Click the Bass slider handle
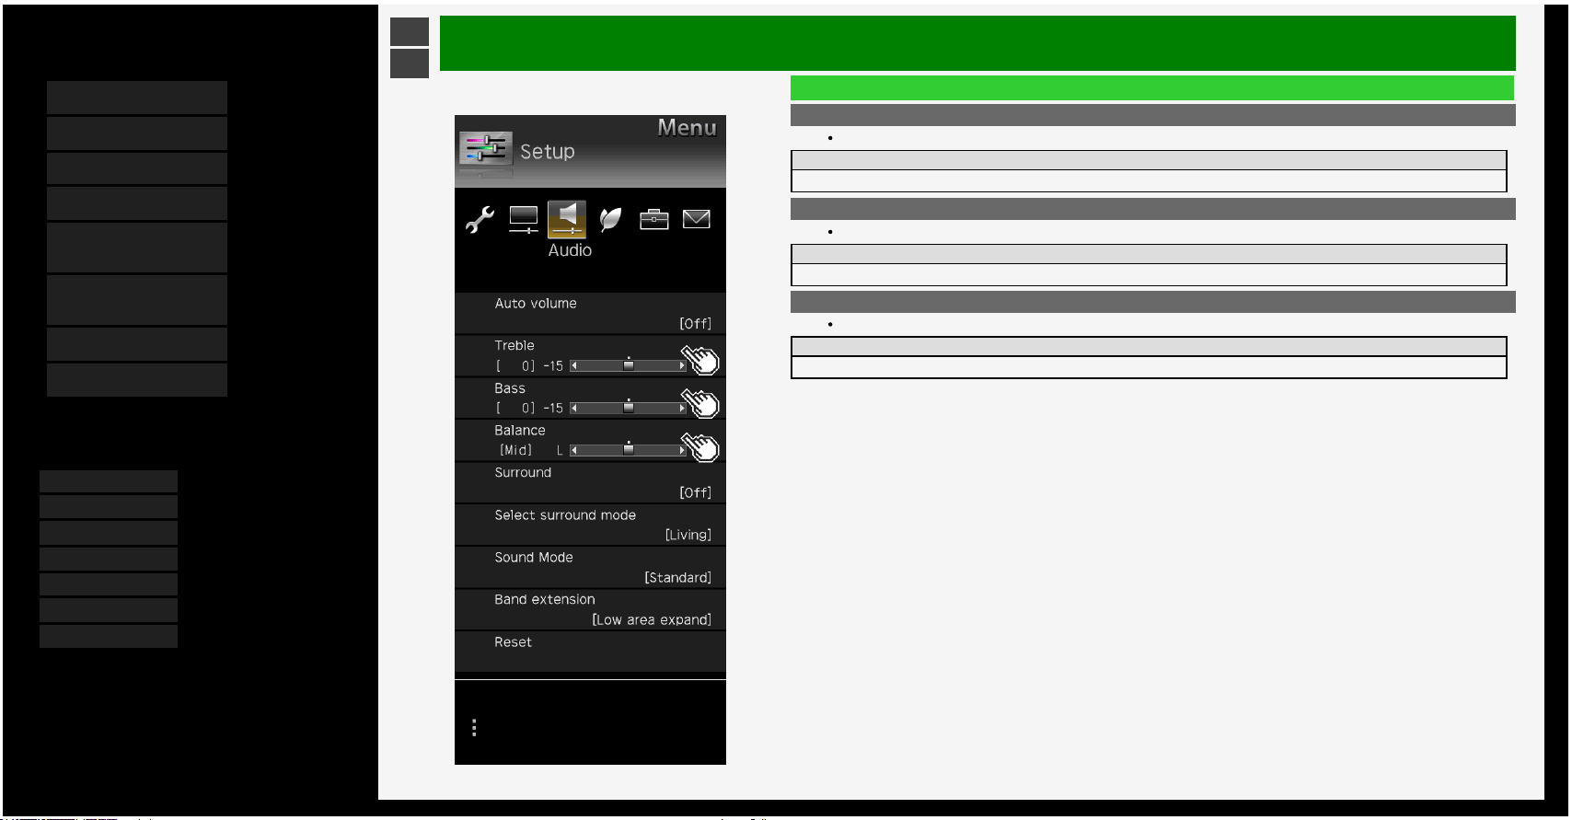This screenshot has width=1572, height=820. coord(629,408)
